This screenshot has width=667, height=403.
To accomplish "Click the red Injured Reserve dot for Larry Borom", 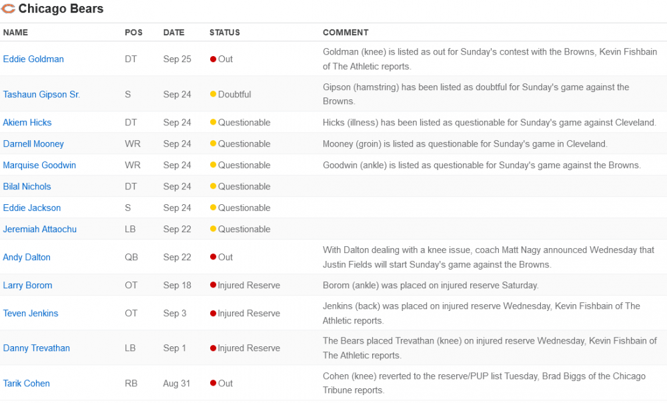I will [213, 285].
